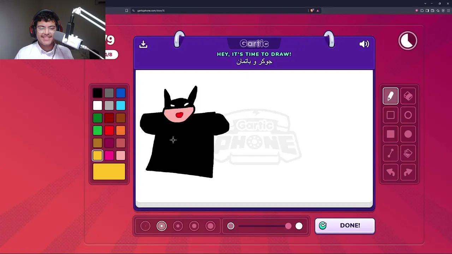Download the drawing with the save icon
Image resolution: width=452 pixels, height=254 pixels.
click(143, 44)
